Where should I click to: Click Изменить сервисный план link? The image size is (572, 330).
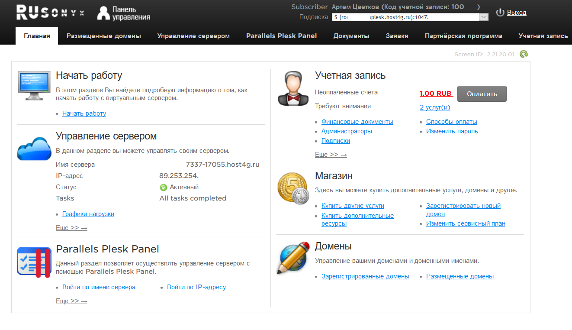click(466, 223)
